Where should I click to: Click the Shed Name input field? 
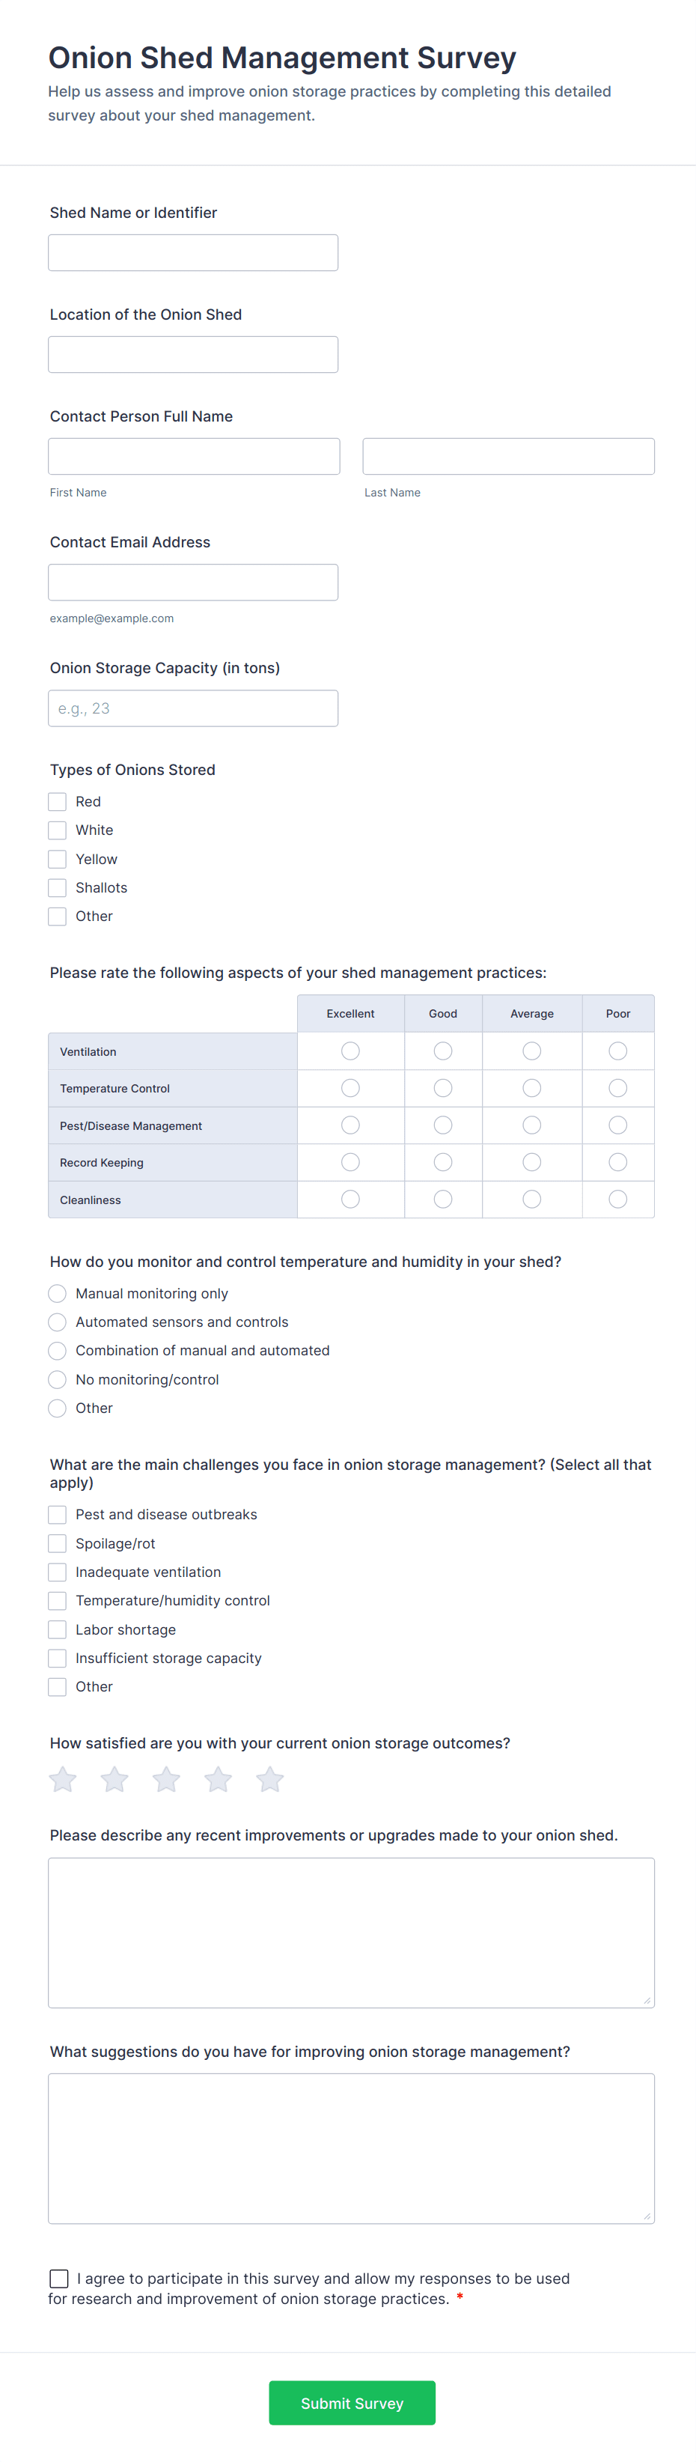pos(193,252)
